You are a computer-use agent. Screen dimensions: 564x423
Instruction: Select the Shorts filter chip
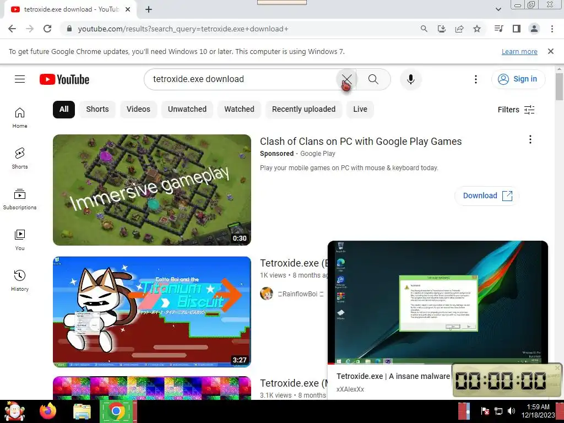[x=97, y=110]
